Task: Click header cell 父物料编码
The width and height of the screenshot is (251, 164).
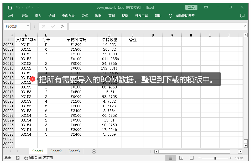Action: tap(26, 40)
